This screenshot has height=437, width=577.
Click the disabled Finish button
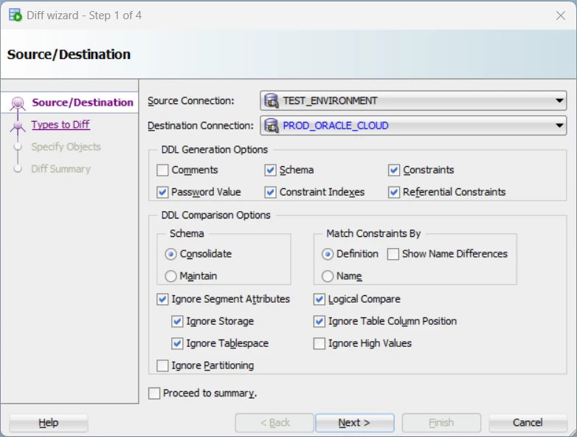pos(441,423)
